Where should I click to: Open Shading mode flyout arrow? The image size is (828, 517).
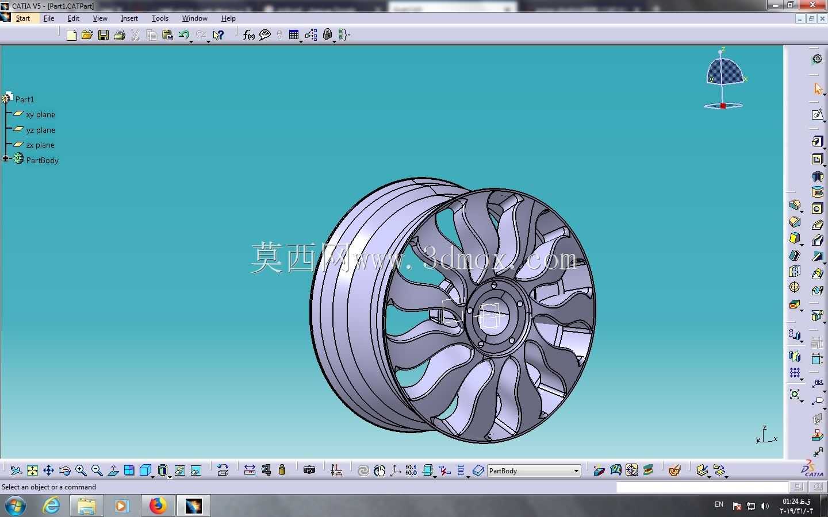point(170,476)
